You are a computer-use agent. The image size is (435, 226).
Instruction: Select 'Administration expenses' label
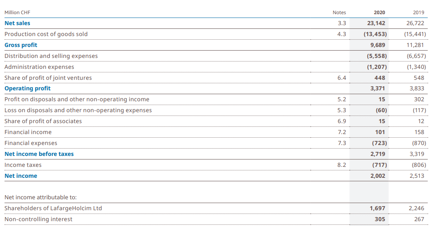39,67
